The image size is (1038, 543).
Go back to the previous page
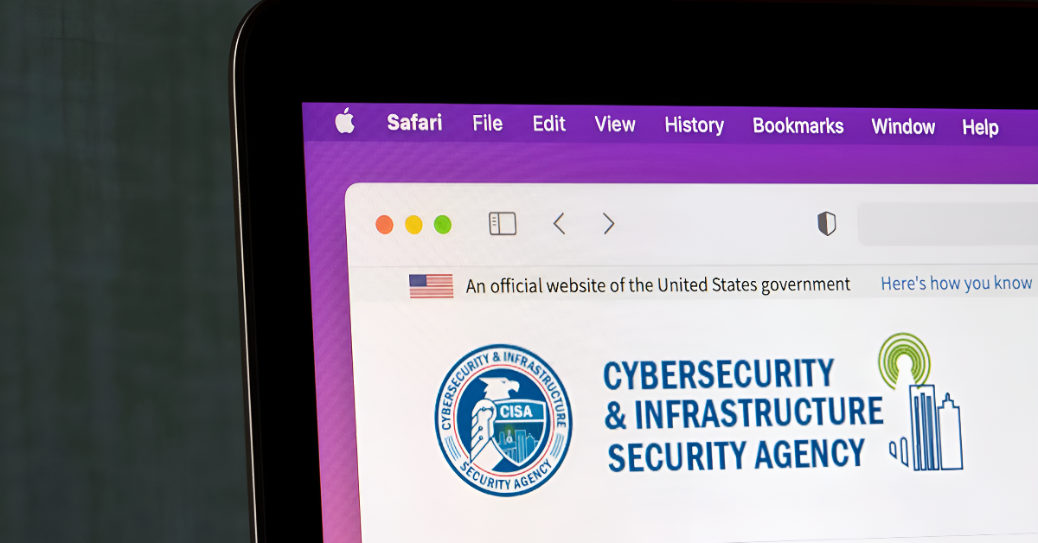click(x=559, y=224)
